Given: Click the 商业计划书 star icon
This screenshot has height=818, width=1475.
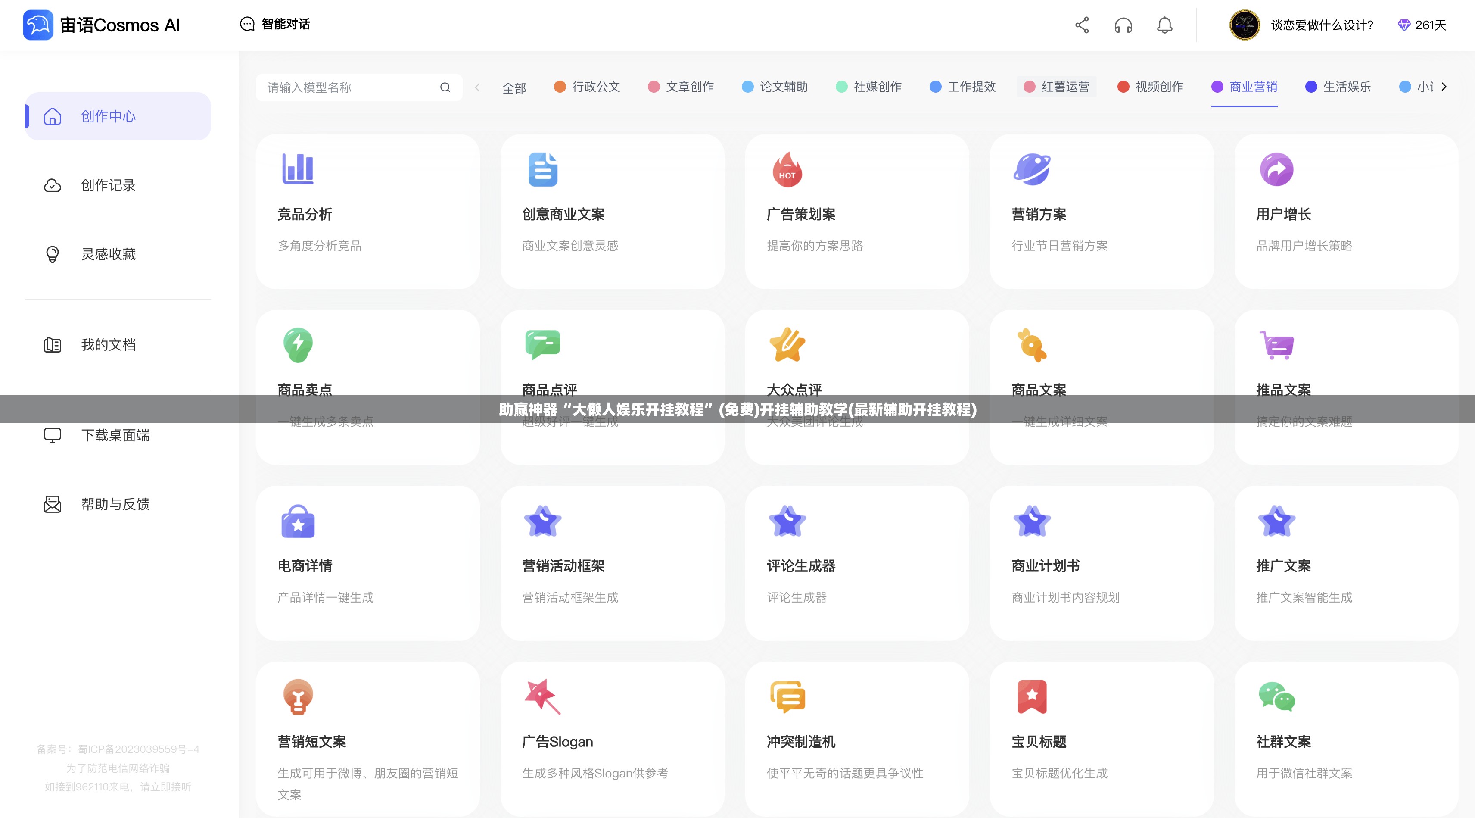Looking at the screenshot, I should click(1032, 521).
